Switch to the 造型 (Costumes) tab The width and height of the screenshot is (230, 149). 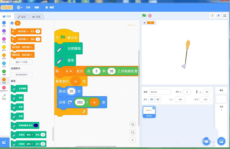(22, 17)
